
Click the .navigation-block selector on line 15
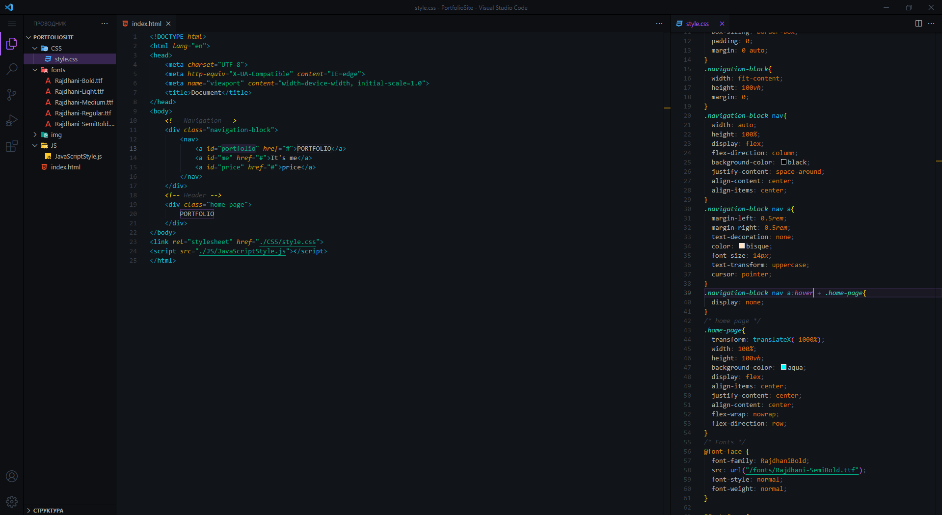736,69
